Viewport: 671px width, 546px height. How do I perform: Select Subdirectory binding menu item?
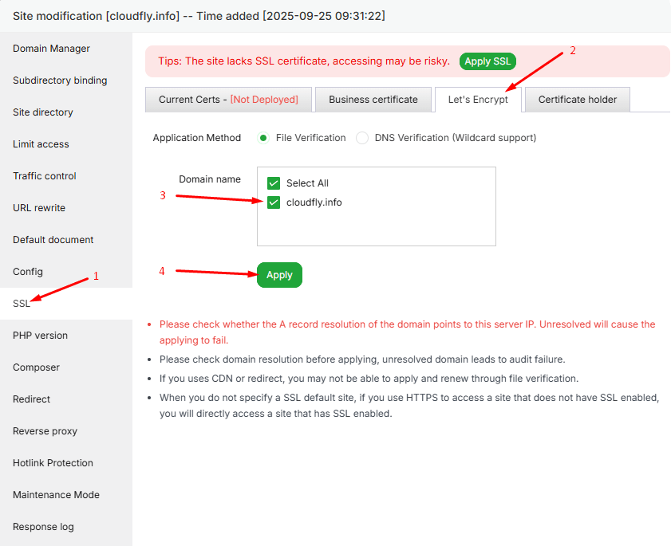pos(60,81)
